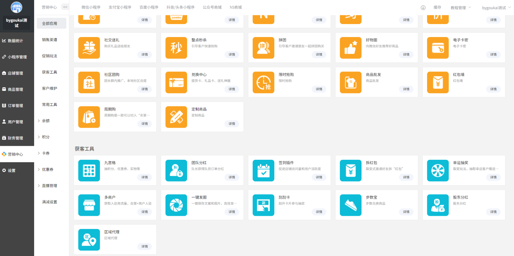
Task: Click the 幸运抽奖 lucky wheel icon
Action: (x=438, y=171)
